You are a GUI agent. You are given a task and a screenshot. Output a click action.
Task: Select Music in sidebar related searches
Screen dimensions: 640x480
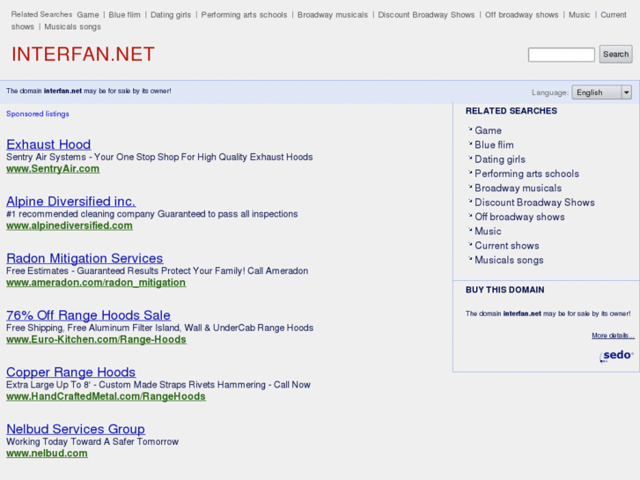point(489,232)
